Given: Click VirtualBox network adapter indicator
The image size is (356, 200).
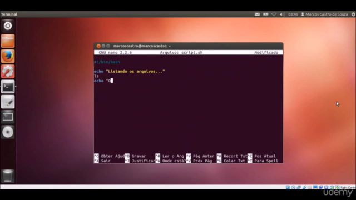Looking at the screenshot, I should 299,187.
